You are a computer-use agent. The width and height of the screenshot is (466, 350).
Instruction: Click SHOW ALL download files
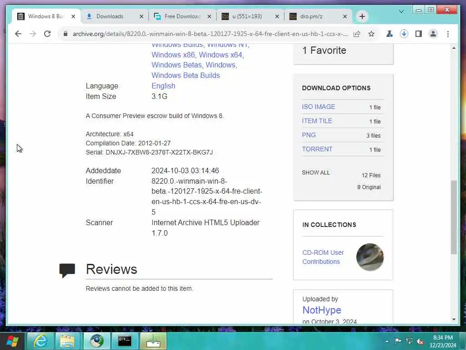(316, 173)
